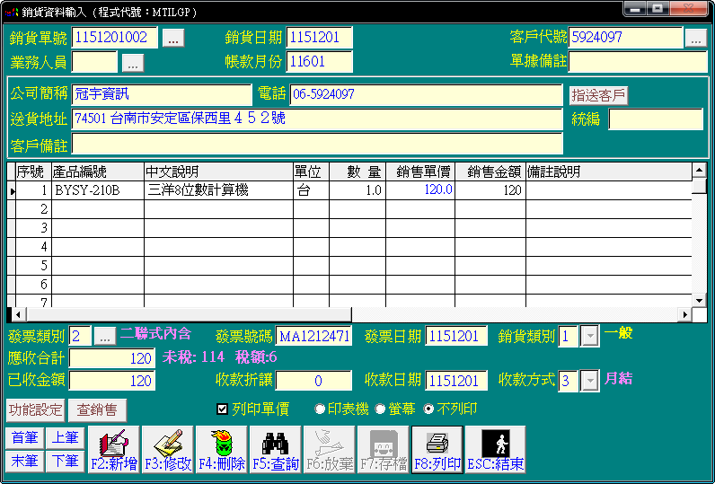Click the 銷售金額 column header
715x484 pixels.
490,172
